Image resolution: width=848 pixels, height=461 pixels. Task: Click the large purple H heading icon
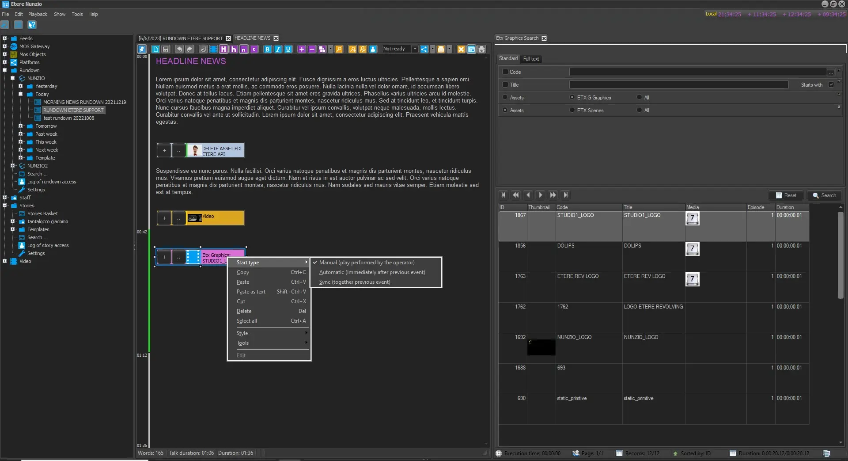click(223, 49)
